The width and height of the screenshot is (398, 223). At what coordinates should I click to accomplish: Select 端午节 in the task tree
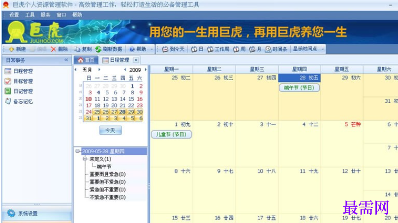104,167
